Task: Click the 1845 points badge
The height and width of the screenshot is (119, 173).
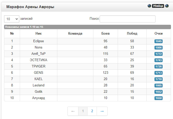Action: coord(159,41)
